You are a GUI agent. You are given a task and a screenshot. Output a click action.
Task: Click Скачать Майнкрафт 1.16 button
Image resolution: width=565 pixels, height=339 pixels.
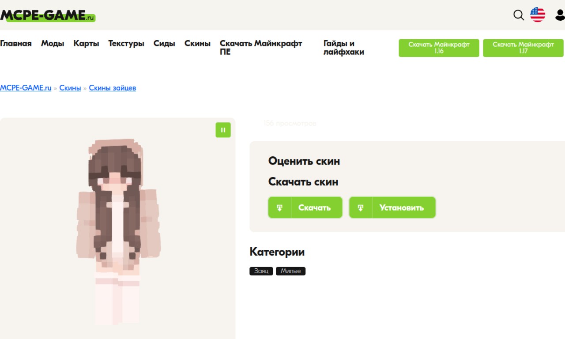click(439, 48)
